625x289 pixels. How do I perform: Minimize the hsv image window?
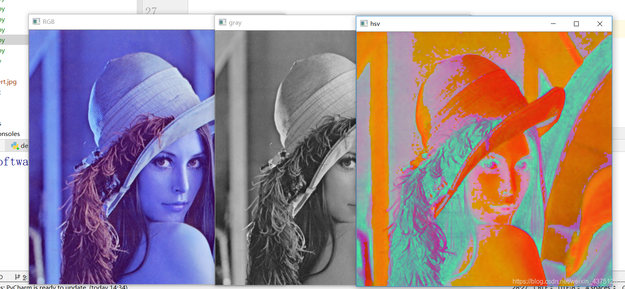tap(553, 24)
